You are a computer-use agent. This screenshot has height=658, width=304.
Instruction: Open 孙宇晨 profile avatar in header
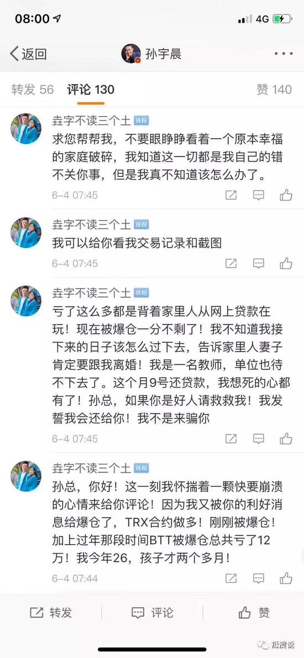[131, 54]
